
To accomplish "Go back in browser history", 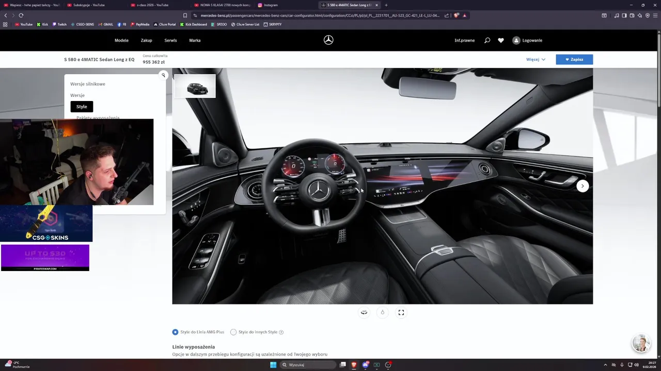I will click(6, 15).
